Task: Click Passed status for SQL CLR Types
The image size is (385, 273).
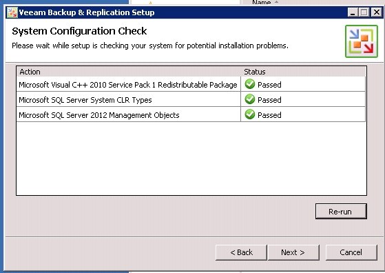Action: (269, 100)
